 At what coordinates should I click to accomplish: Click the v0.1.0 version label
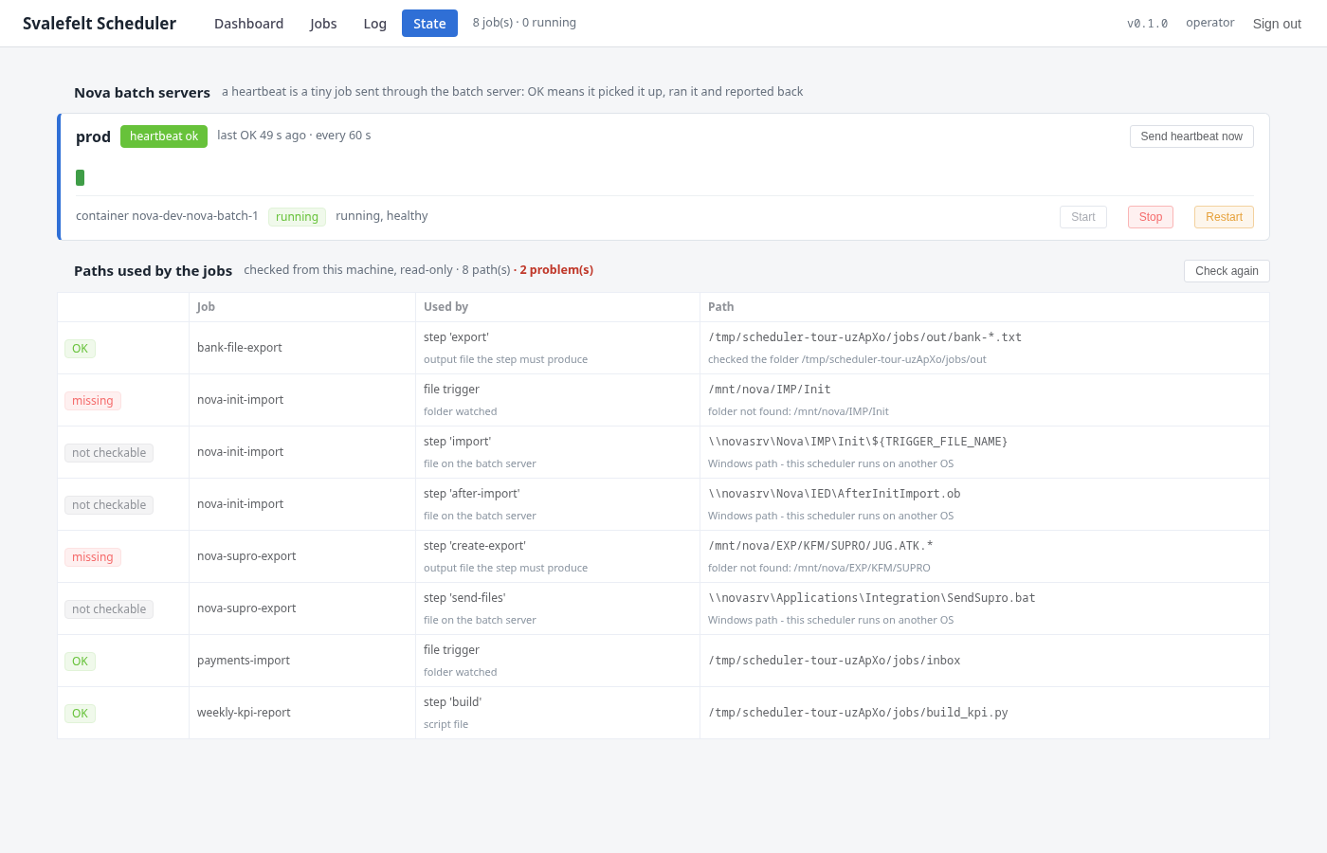[x=1147, y=24]
